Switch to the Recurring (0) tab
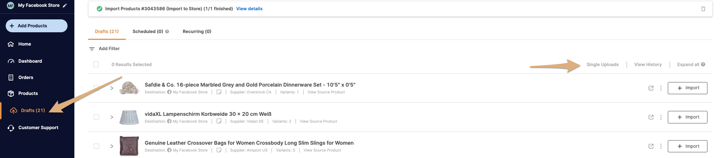Image resolution: width=725 pixels, height=158 pixels. [197, 32]
